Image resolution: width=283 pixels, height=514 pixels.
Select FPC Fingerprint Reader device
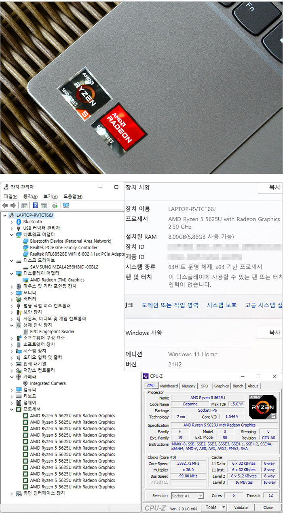52,332
